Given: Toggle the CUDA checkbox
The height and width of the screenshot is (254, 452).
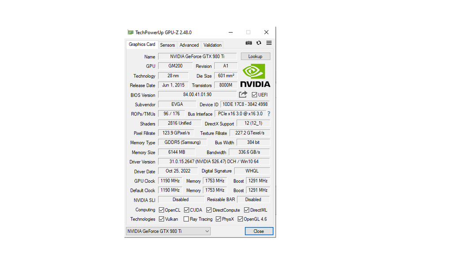Looking at the screenshot, I should [x=187, y=210].
